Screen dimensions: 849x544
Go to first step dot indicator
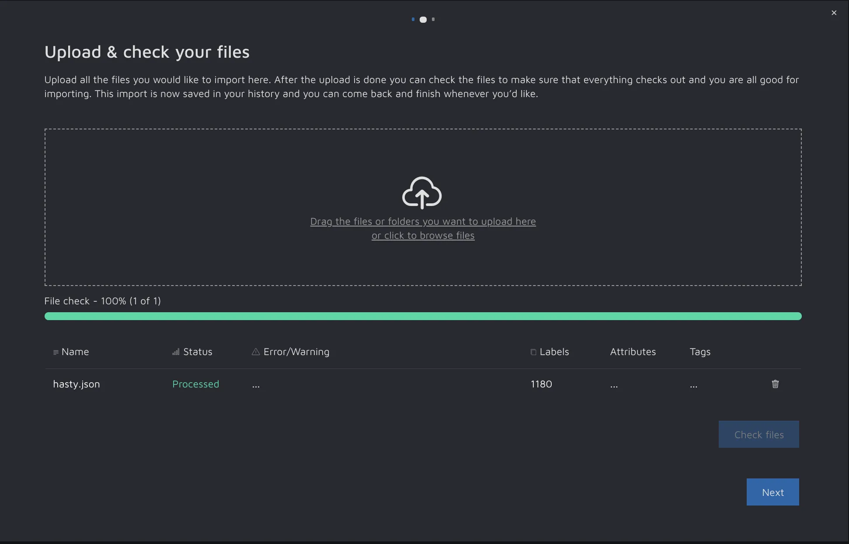(x=413, y=19)
